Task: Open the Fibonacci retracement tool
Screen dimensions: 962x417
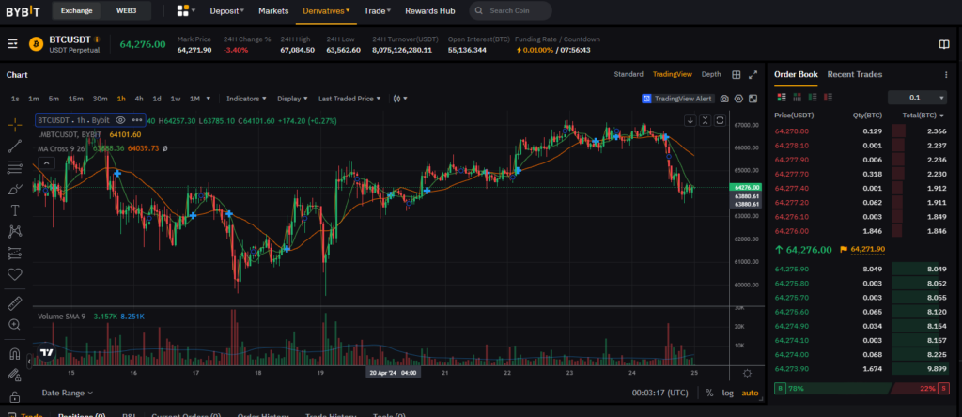Action: click(x=15, y=167)
